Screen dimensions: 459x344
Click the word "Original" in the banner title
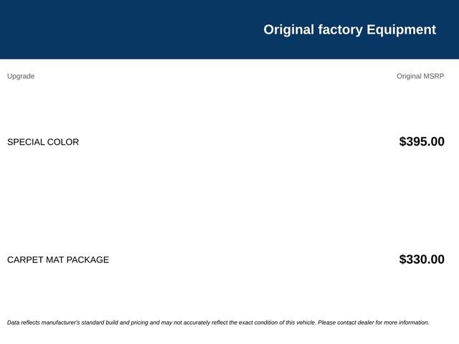pyautogui.click(x=288, y=30)
